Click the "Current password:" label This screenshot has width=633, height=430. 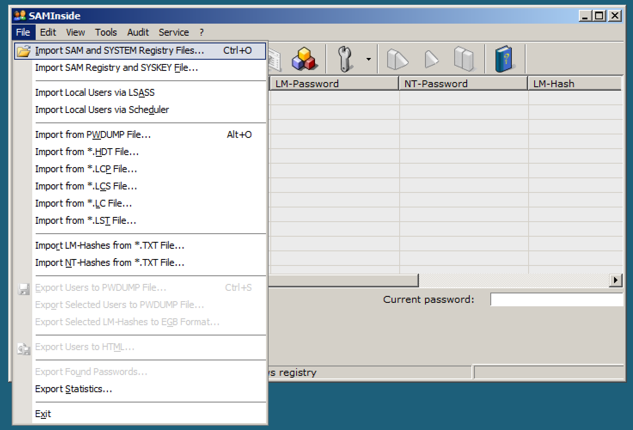click(x=428, y=299)
